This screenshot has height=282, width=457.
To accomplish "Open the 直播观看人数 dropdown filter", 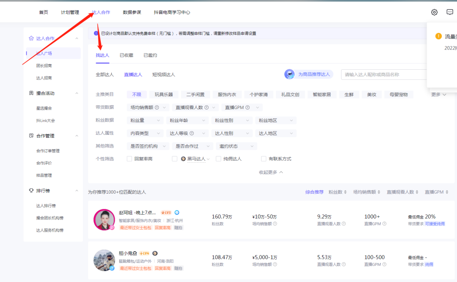I will coord(195,107).
